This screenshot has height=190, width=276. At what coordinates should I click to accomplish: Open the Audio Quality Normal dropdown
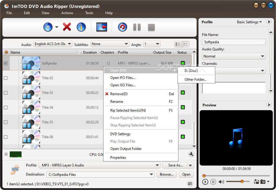click(x=234, y=56)
